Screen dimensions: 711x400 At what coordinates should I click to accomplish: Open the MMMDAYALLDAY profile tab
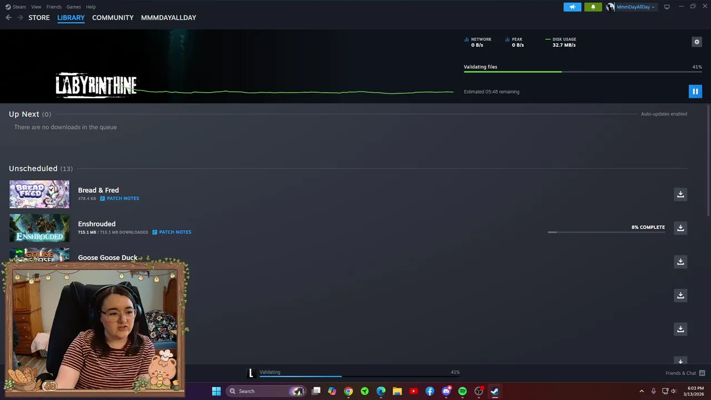pos(168,18)
